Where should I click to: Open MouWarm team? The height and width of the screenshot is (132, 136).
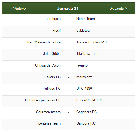[84, 77]
